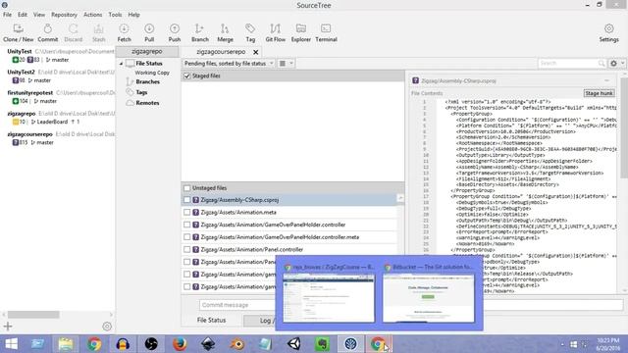Create a branch with Branch icon
The width and height of the screenshot is (628, 353).
click(x=200, y=32)
